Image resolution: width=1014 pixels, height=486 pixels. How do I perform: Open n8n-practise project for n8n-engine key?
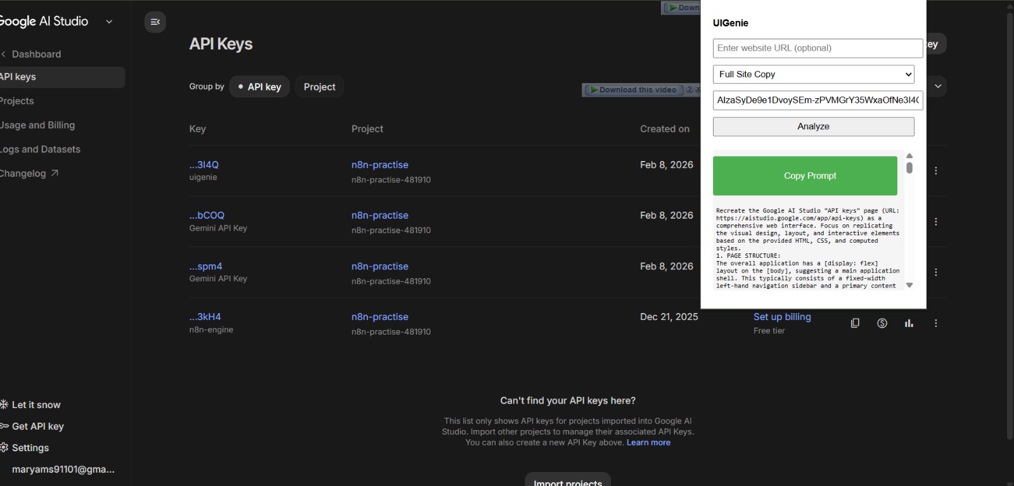tap(380, 317)
